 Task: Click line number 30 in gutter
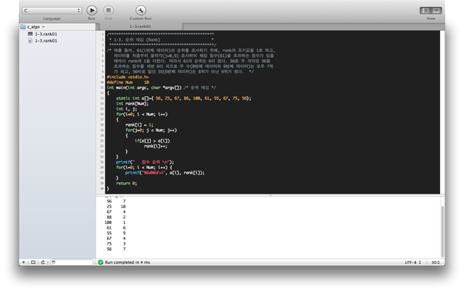pos(101,189)
